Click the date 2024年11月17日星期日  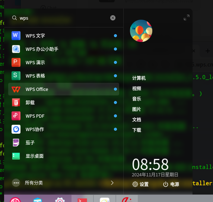(155, 175)
